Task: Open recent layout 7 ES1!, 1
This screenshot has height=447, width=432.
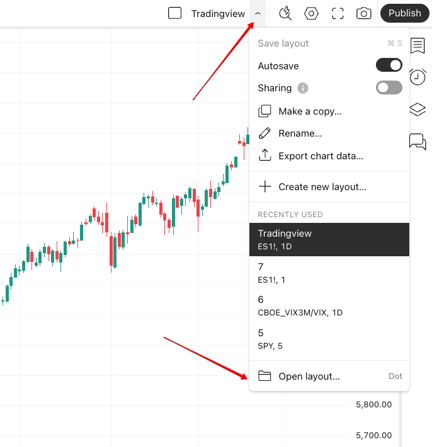Action: [329, 273]
